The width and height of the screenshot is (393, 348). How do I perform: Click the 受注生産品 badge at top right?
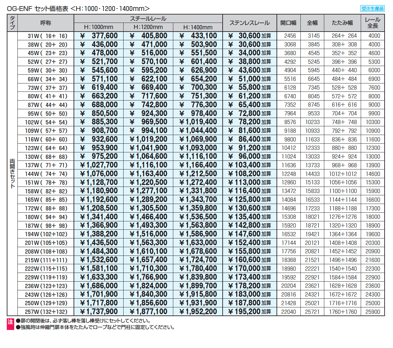pyautogui.click(x=372, y=9)
